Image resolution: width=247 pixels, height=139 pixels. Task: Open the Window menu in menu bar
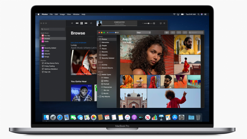click(76, 14)
